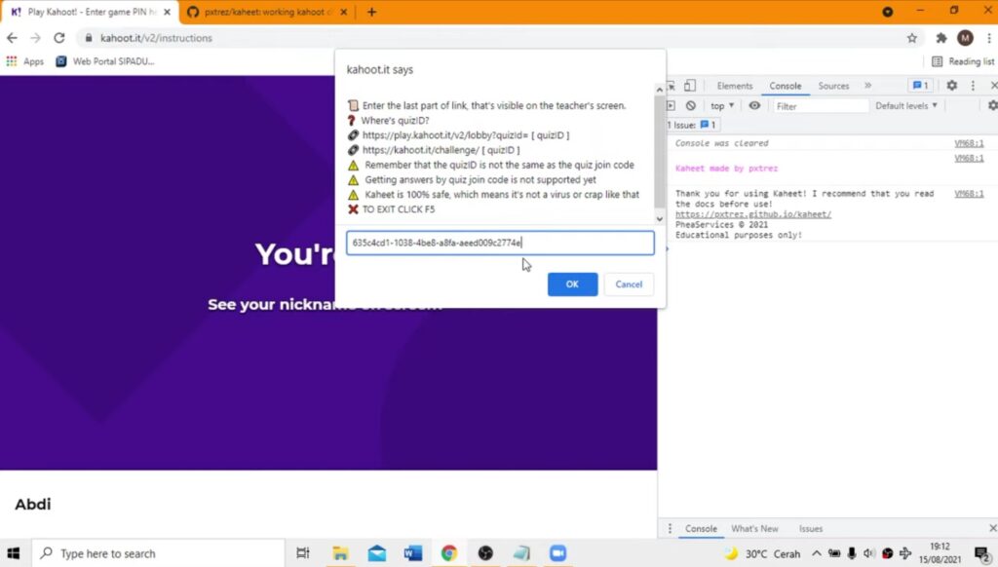Select the DevTools Console tab
Viewport: 998px width, 567px height.
click(x=786, y=86)
